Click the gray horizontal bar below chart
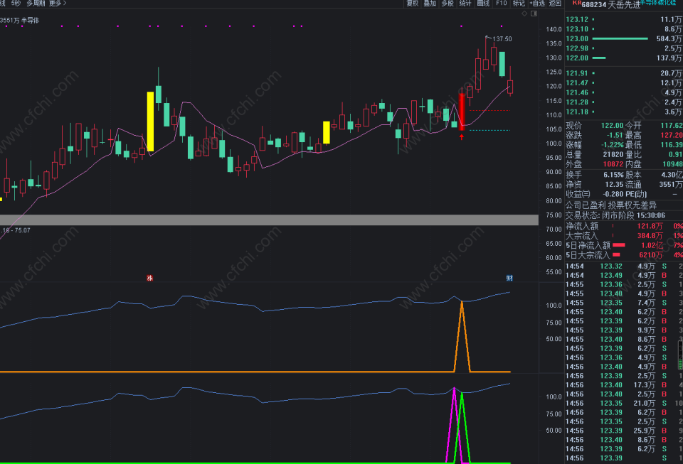 coord(269,220)
